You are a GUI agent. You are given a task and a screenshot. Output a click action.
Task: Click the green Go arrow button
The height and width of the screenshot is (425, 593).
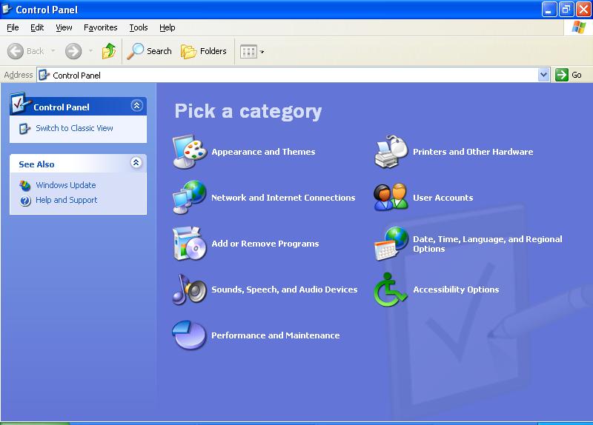562,75
